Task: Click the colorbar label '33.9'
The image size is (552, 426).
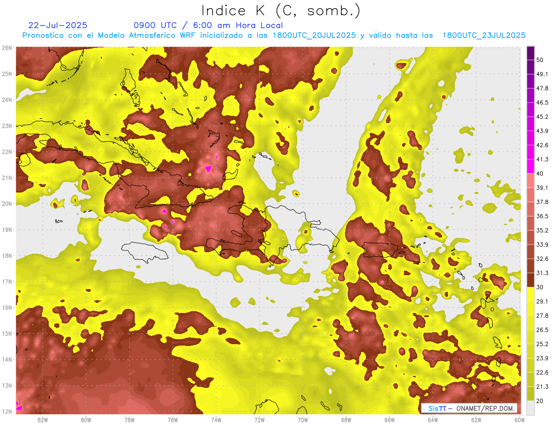Action: pyautogui.click(x=542, y=244)
